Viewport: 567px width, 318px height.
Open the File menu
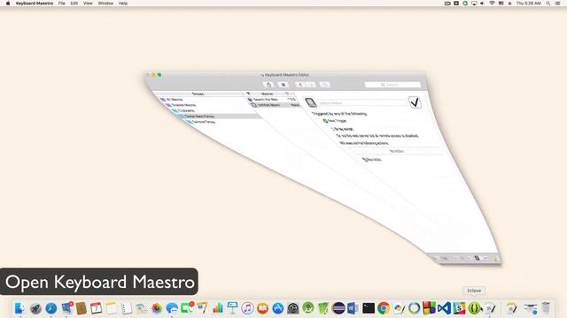[x=62, y=4]
